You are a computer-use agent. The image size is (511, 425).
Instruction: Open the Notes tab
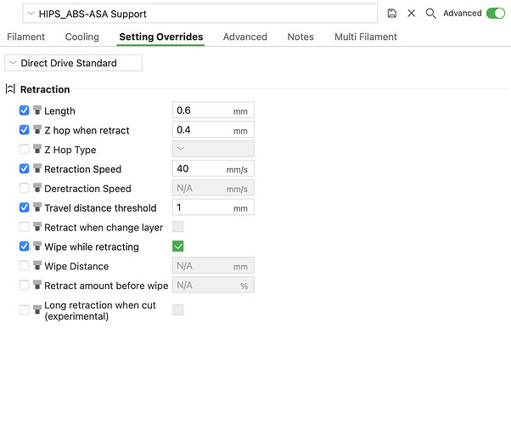(x=300, y=37)
